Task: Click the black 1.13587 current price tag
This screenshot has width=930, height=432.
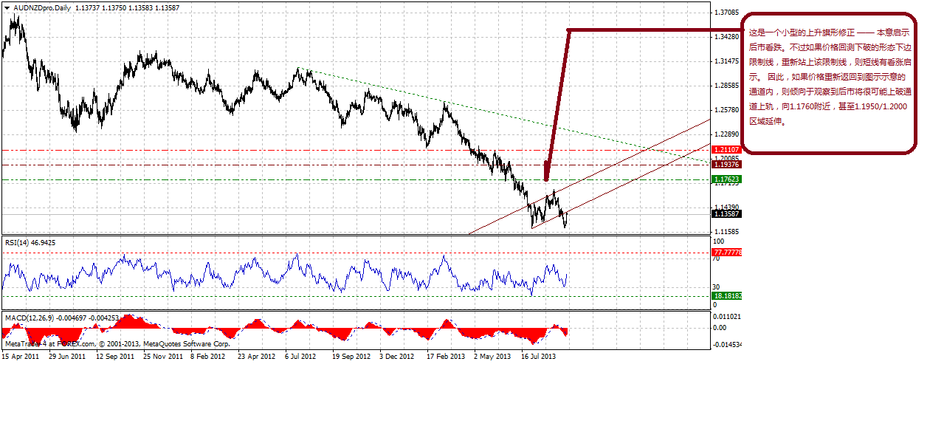Action: pyautogui.click(x=726, y=214)
